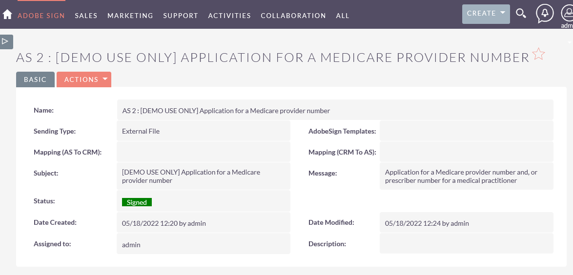Open the ACTIONS dropdown menu
The width and height of the screenshot is (573, 275).
83,79
